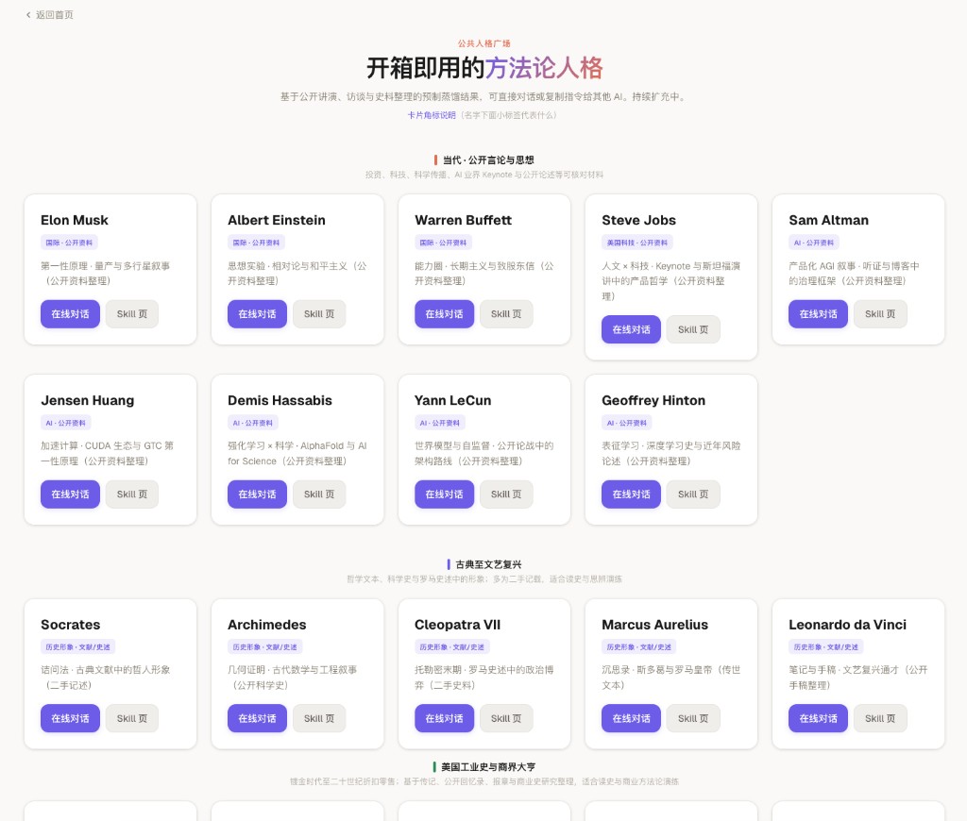The width and height of the screenshot is (967, 821).
Task: Open Skill 页 for Socrates
Action: pos(132,718)
